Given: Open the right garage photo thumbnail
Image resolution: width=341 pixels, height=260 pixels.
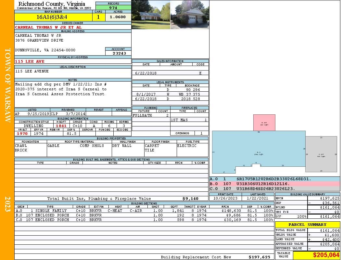Looking at the screenshot, I should [189, 15].
